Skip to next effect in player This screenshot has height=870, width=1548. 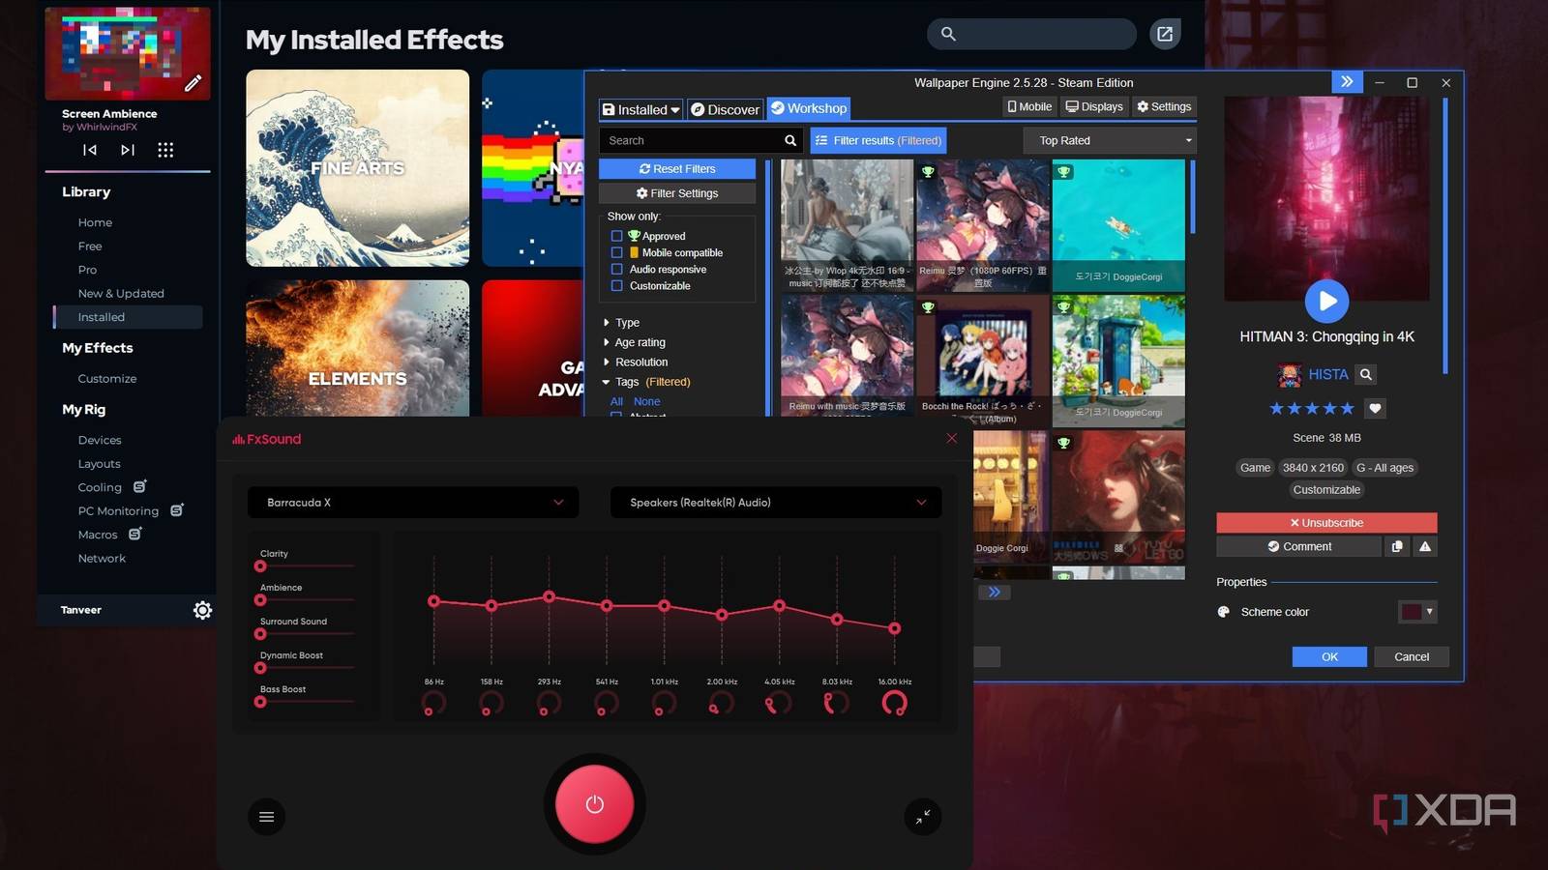(x=128, y=150)
